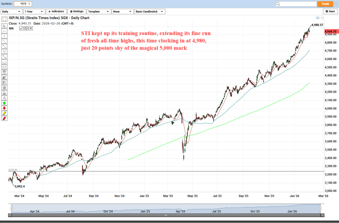This screenshot has width=339, height=223.
Task: Click the timeline range slider handle
Action: tap(166, 215)
